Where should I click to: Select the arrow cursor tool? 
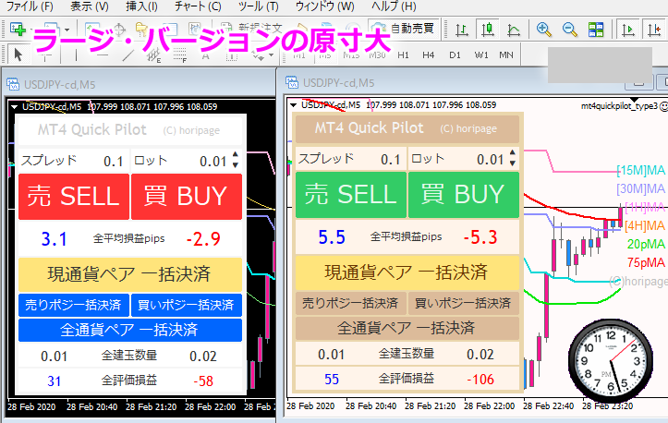click(18, 54)
